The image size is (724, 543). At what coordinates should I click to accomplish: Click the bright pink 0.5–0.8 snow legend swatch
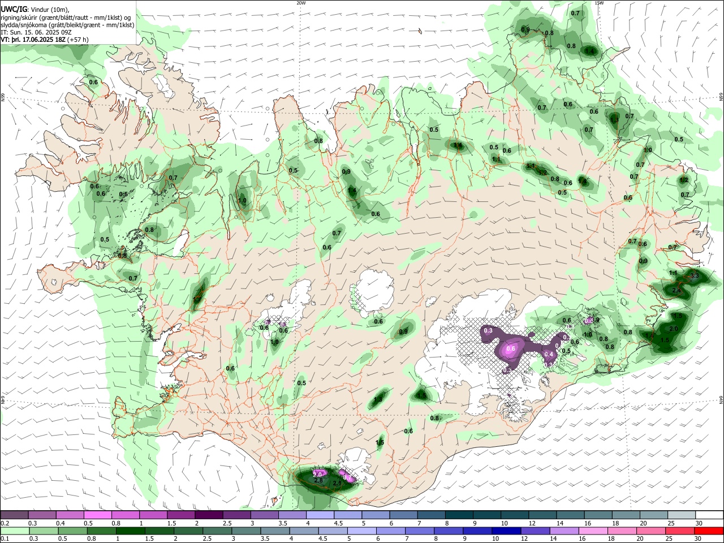98,515
